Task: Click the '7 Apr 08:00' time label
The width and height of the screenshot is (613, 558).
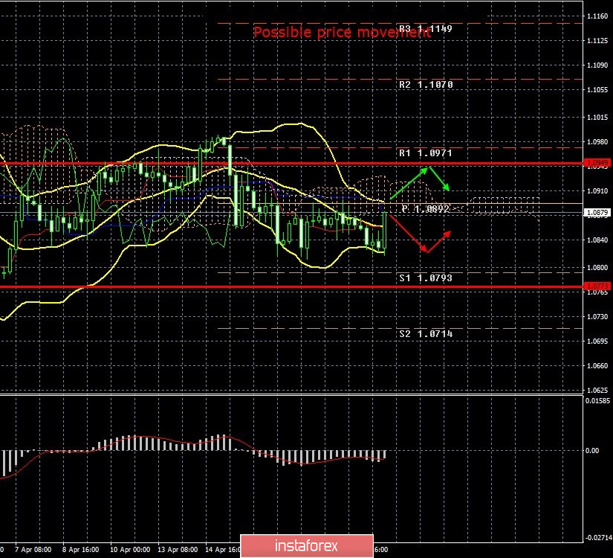Action: coord(33,550)
